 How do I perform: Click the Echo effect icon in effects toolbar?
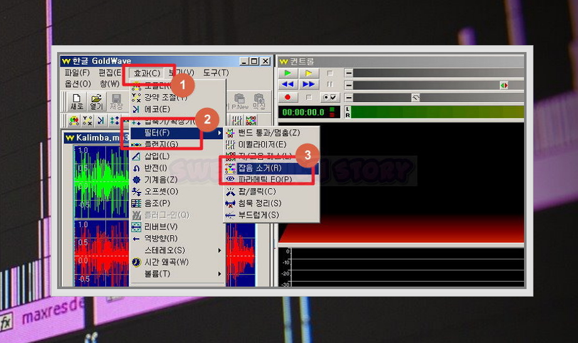[x=100, y=120]
